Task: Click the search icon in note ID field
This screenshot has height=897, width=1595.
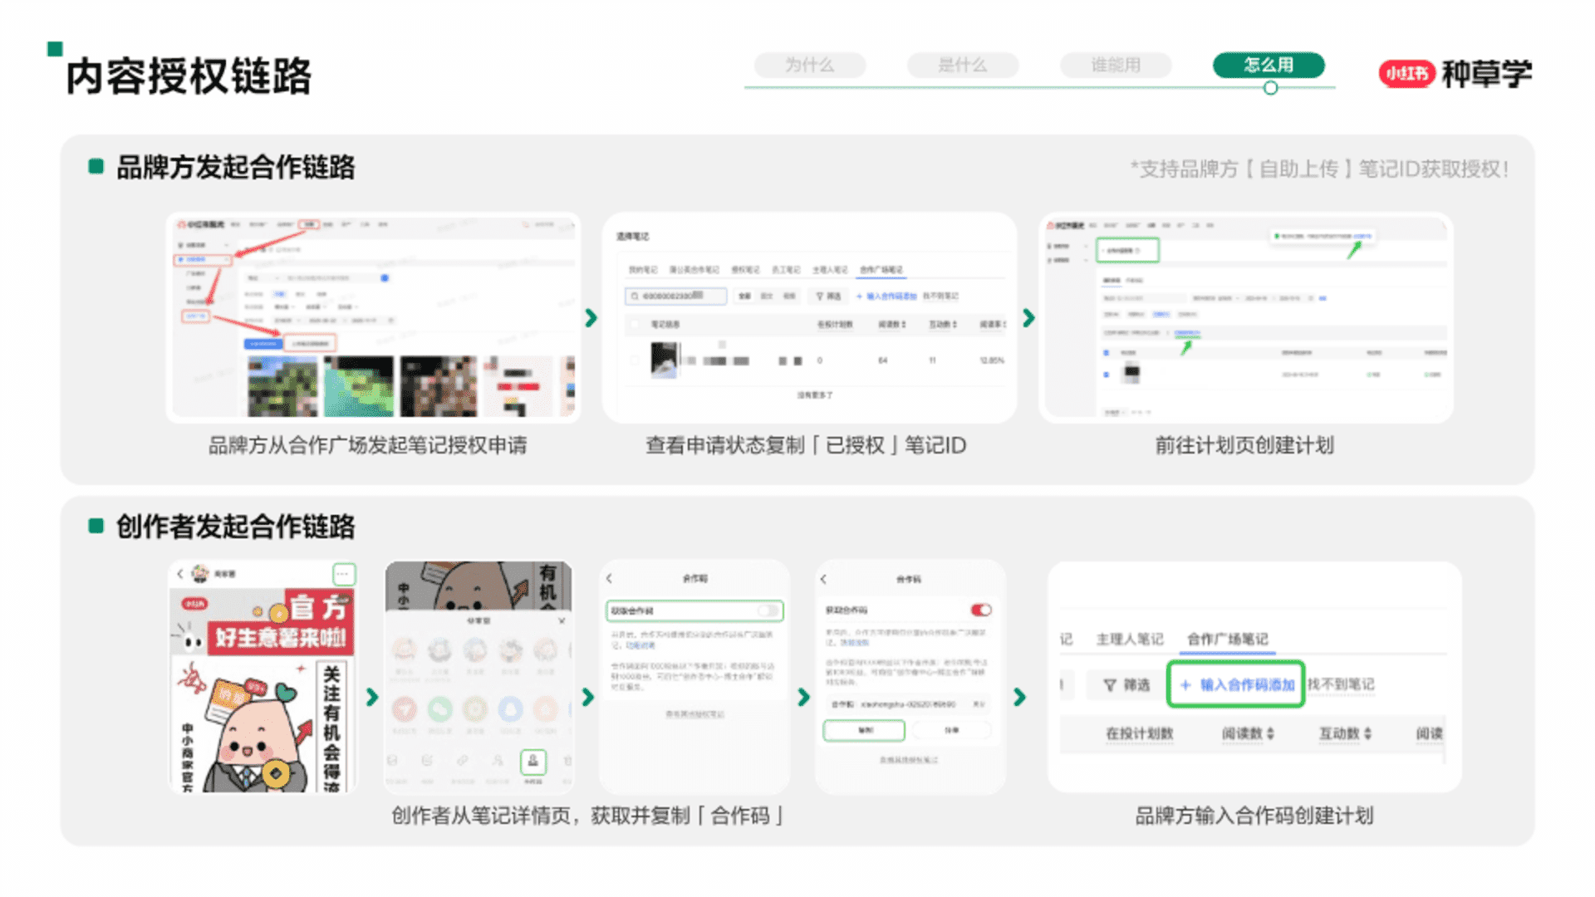Action: pos(636,297)
